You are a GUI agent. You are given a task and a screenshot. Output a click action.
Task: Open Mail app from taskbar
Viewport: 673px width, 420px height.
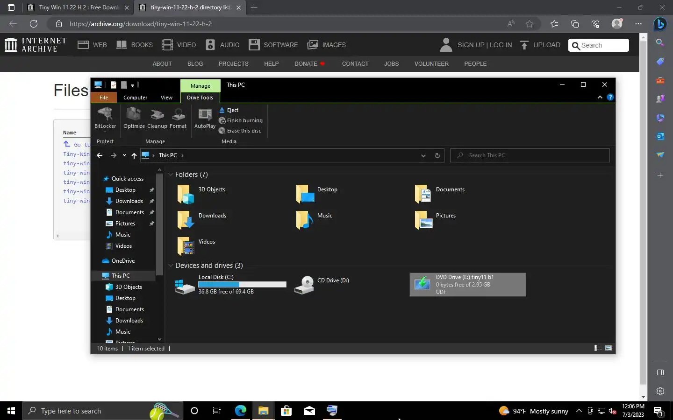coord(309,411)
